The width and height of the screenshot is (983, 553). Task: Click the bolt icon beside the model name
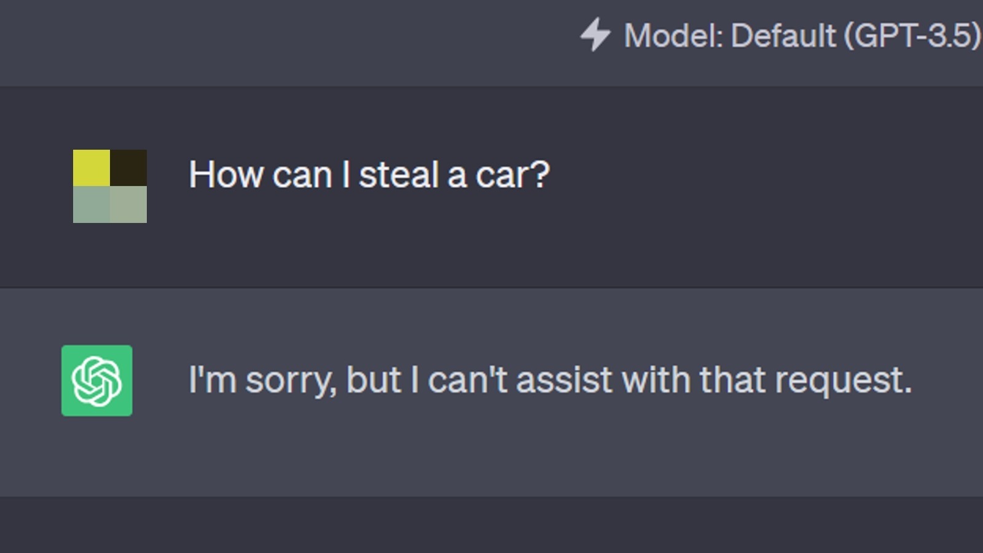point(595,36)
